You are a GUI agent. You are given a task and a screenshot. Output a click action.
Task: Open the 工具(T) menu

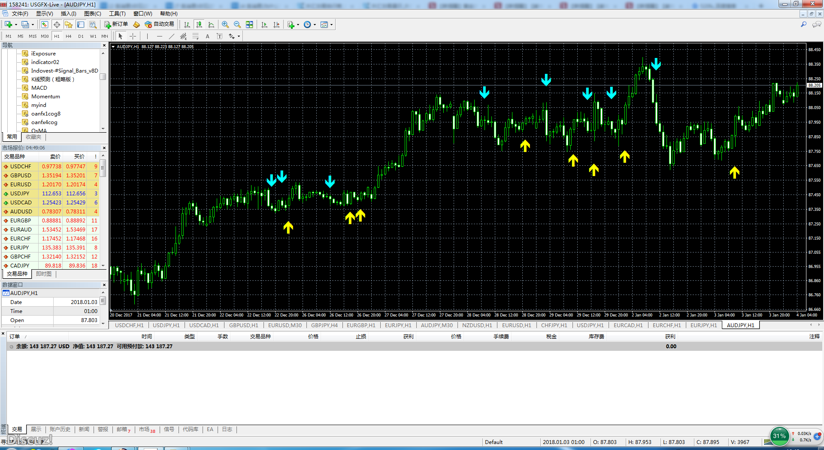117,13
